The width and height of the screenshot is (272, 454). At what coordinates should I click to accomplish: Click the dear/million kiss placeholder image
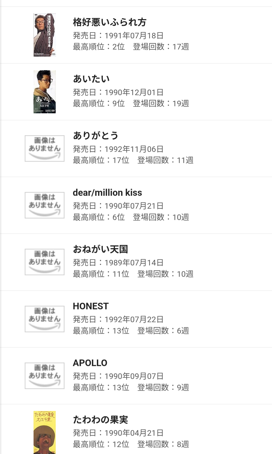pyautogui.click(x=45, y=205)
